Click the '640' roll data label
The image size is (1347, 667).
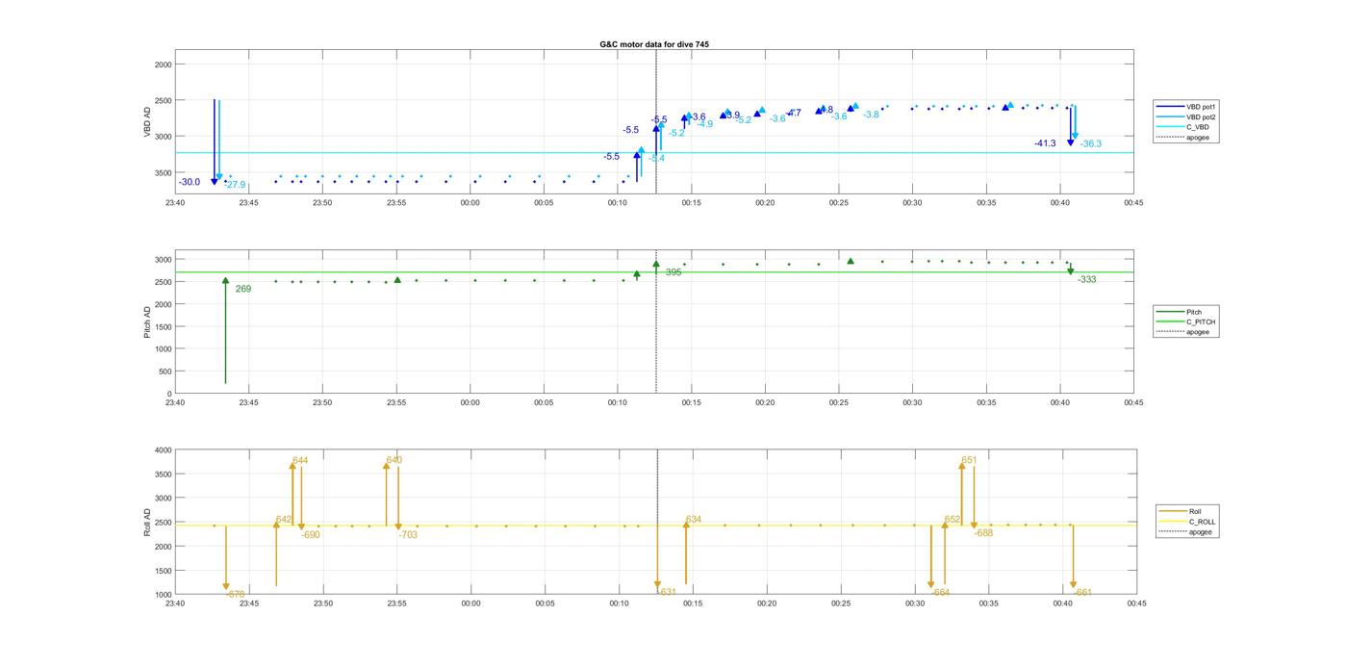point(394,460)
